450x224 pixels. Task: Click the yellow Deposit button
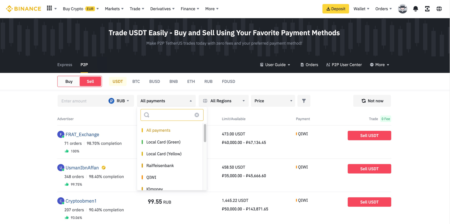(x=335, y=9)
